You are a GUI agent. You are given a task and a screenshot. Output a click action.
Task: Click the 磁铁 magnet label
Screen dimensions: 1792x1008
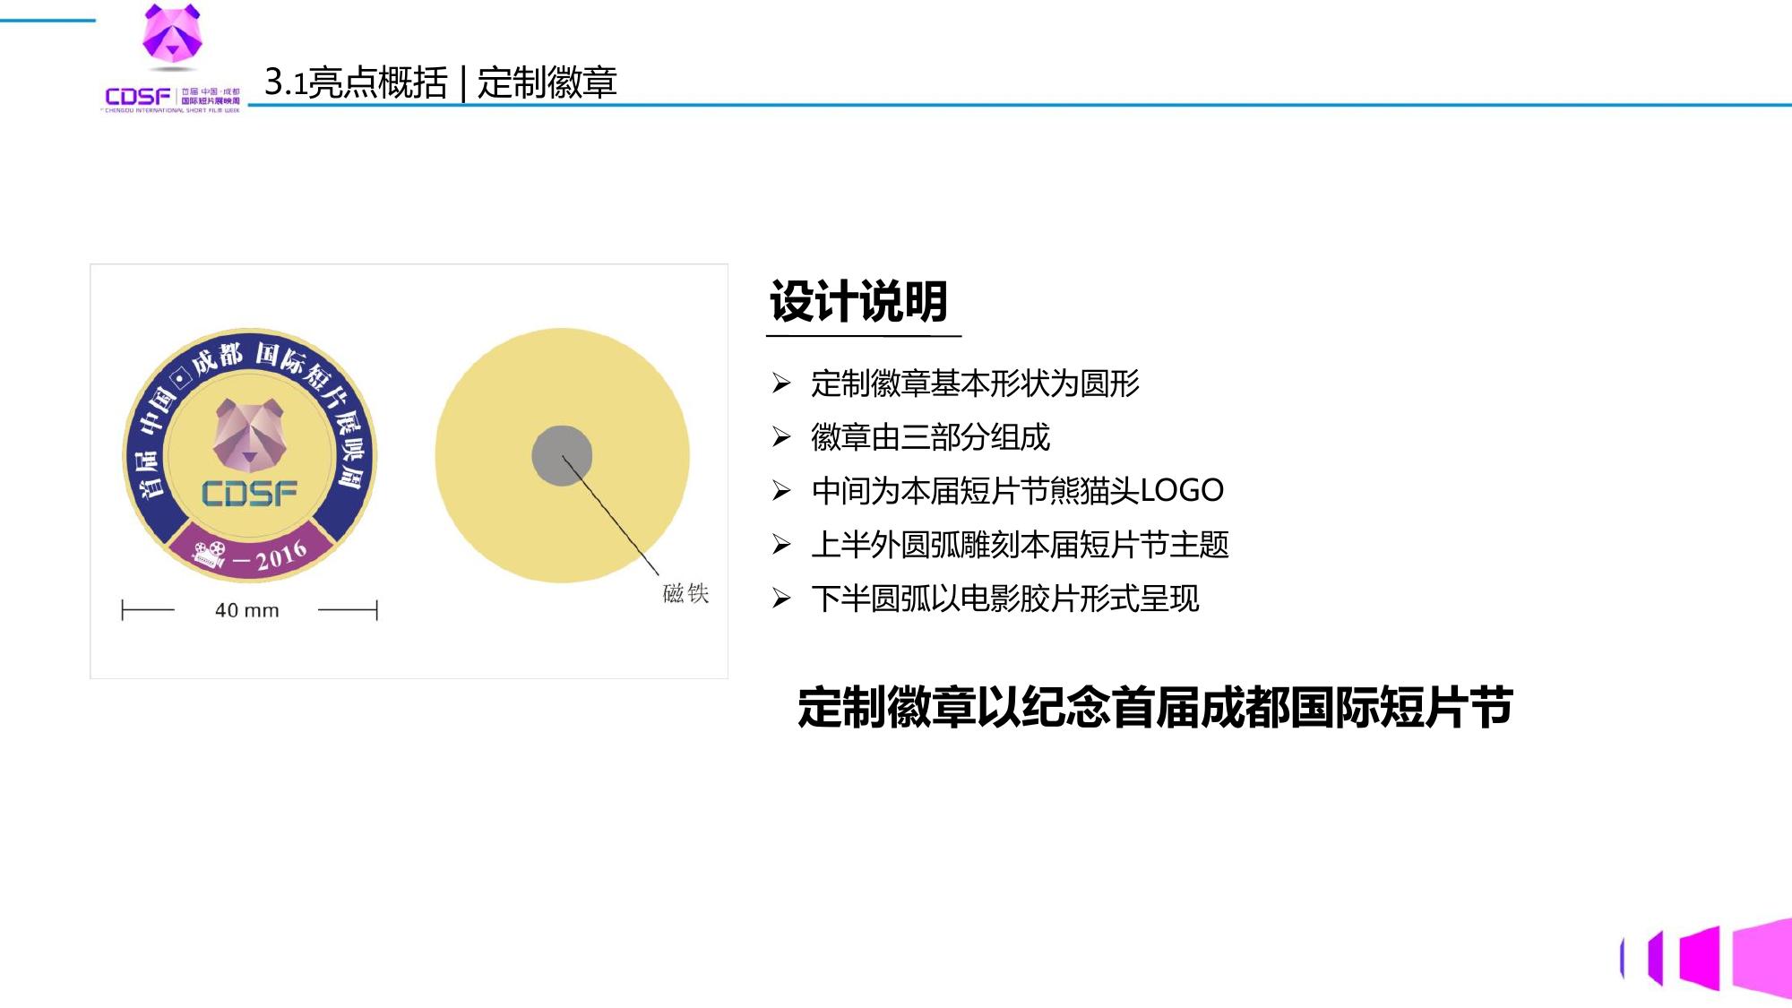[x=685, y=593]
